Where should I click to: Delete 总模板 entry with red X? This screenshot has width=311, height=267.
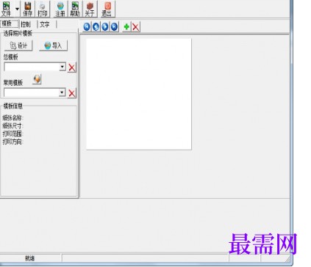72,67
